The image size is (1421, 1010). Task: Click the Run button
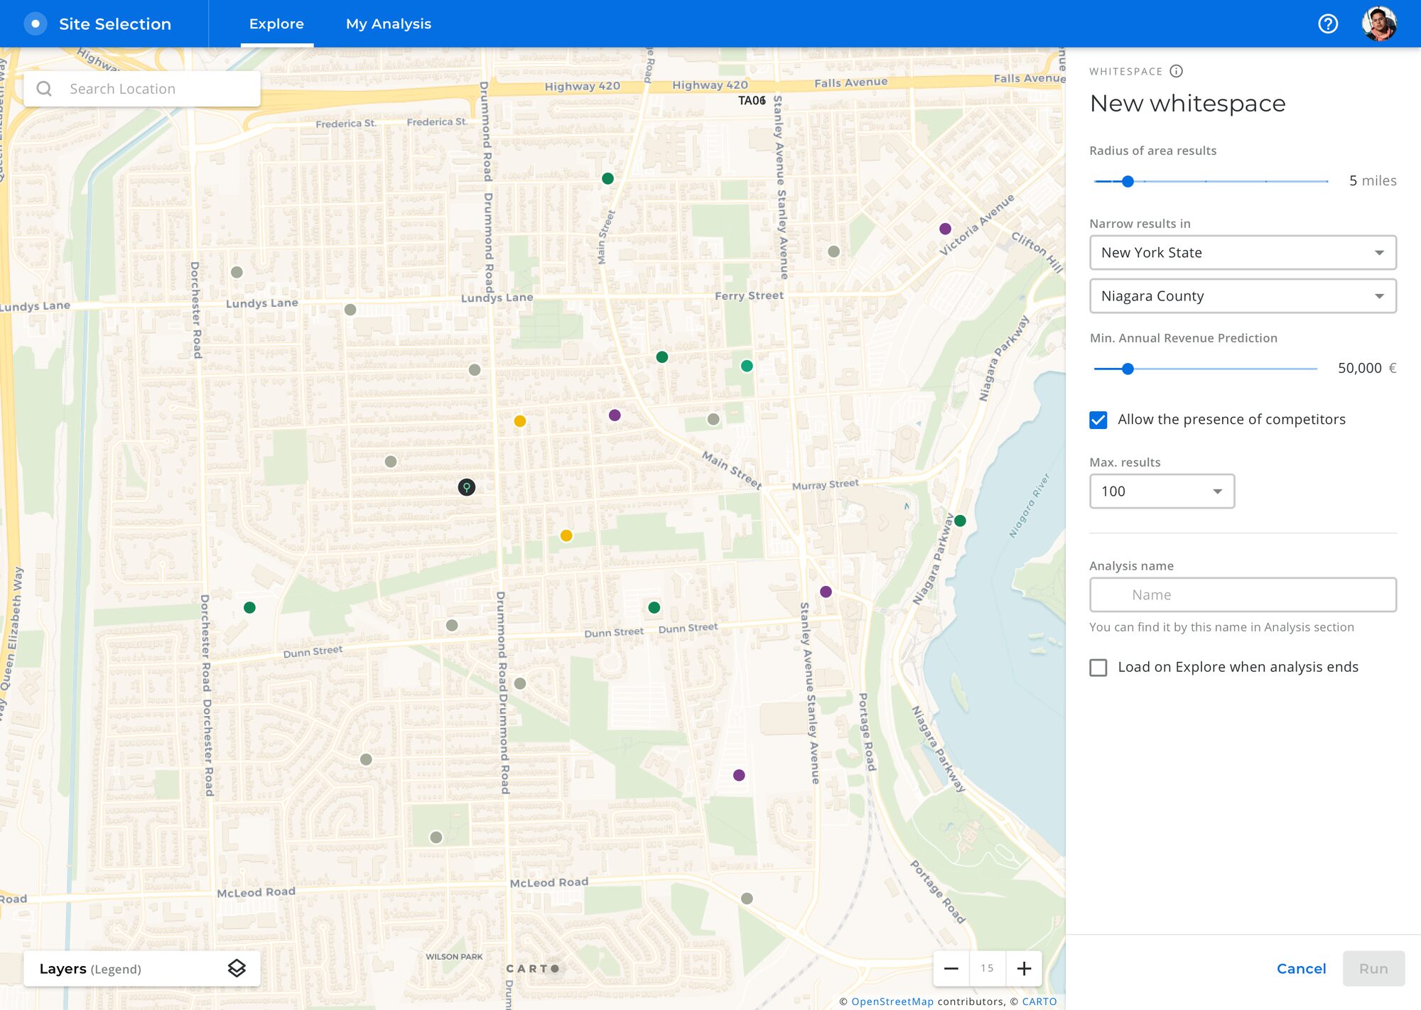pyautogui.click(x=1373, y=969)
